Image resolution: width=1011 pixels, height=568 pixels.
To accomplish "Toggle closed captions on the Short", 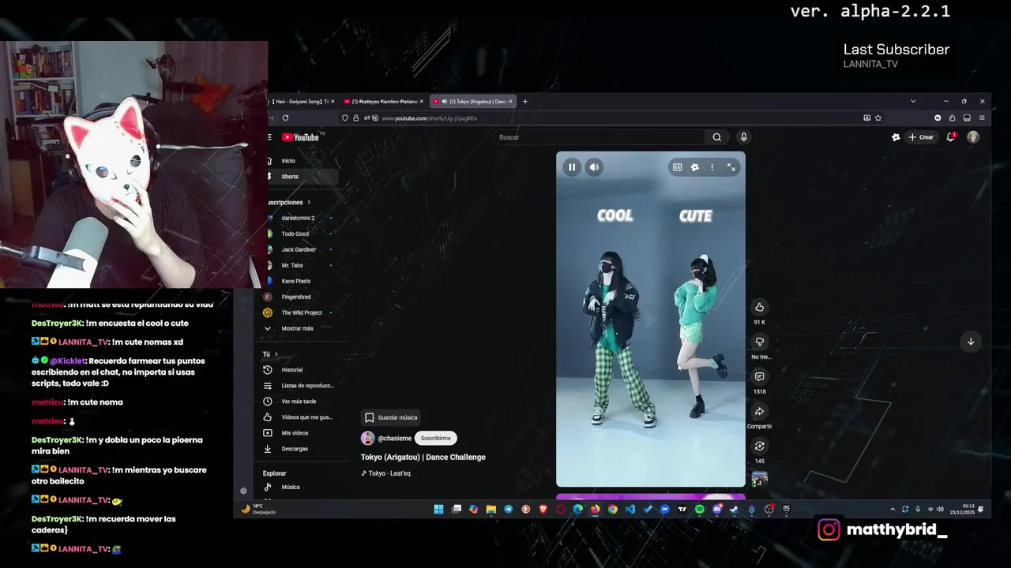I will click(677, 167).
